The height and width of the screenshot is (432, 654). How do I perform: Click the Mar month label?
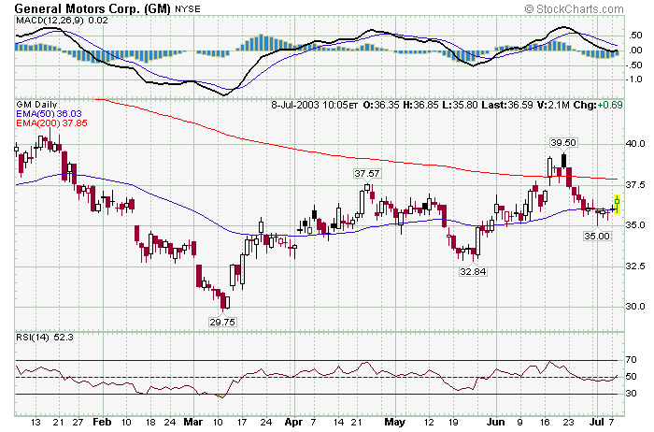(193, 422)
